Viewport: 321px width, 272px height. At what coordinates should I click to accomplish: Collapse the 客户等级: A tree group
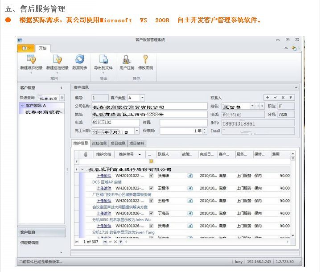pos(22,106)
